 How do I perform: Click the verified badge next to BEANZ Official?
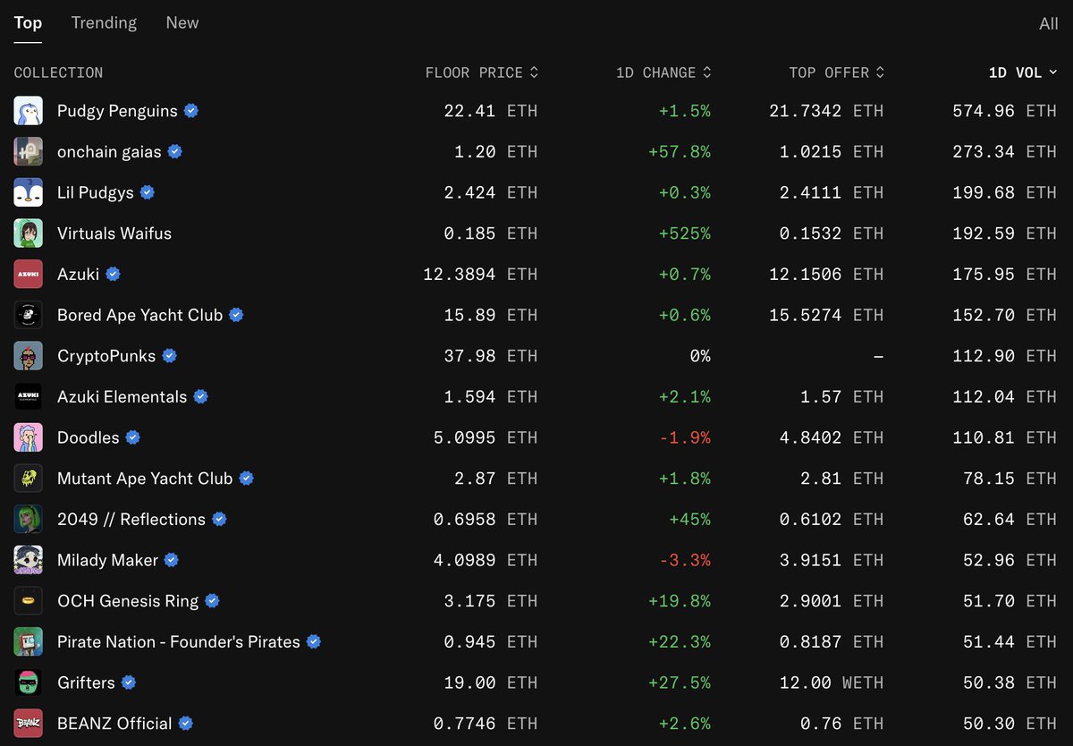click(186, 724)
